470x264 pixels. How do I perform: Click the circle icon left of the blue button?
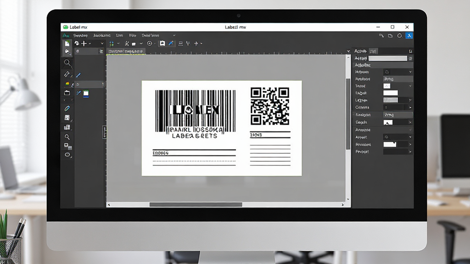400,36
